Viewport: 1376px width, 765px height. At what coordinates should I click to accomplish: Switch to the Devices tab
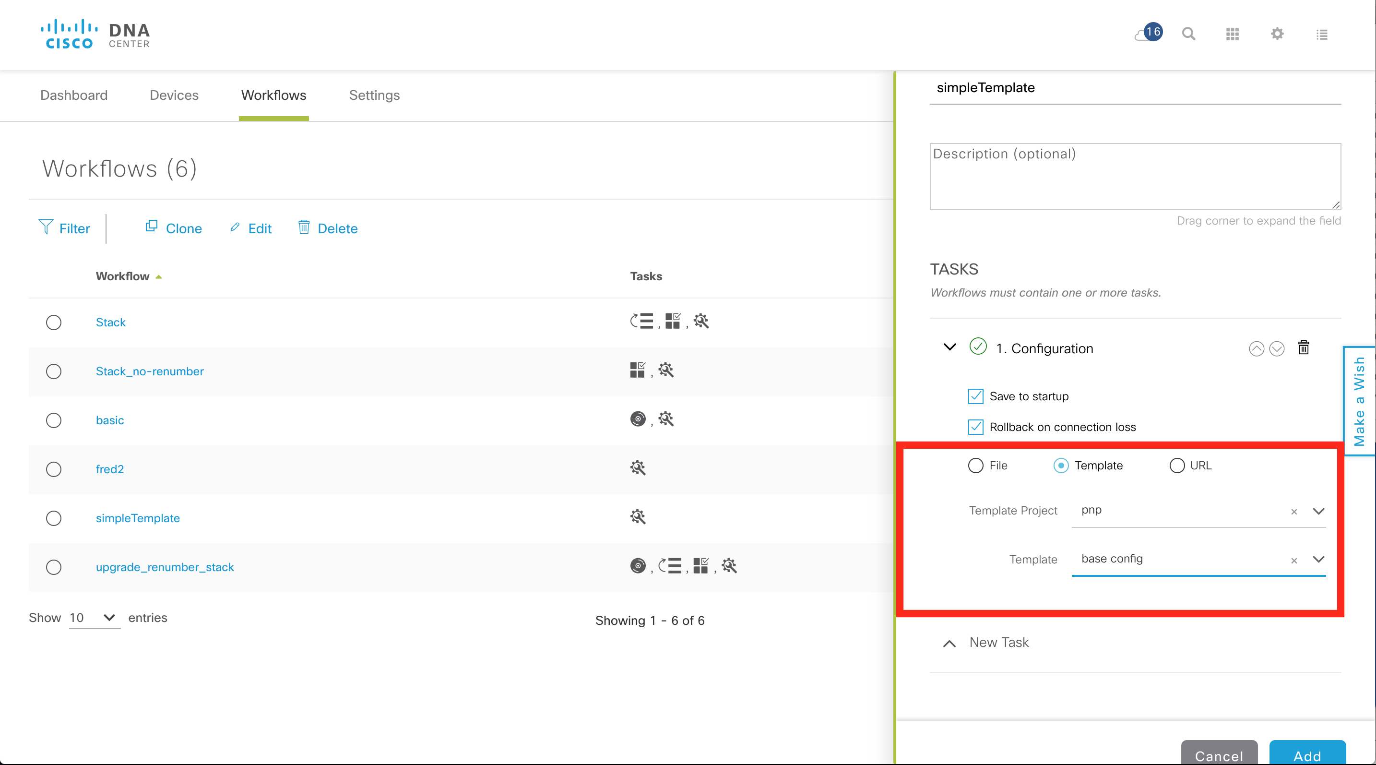(x=174, y=95)
